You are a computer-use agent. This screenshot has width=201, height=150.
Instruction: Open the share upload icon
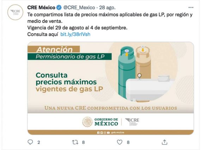pyautogui.click(x=164, y=142)
